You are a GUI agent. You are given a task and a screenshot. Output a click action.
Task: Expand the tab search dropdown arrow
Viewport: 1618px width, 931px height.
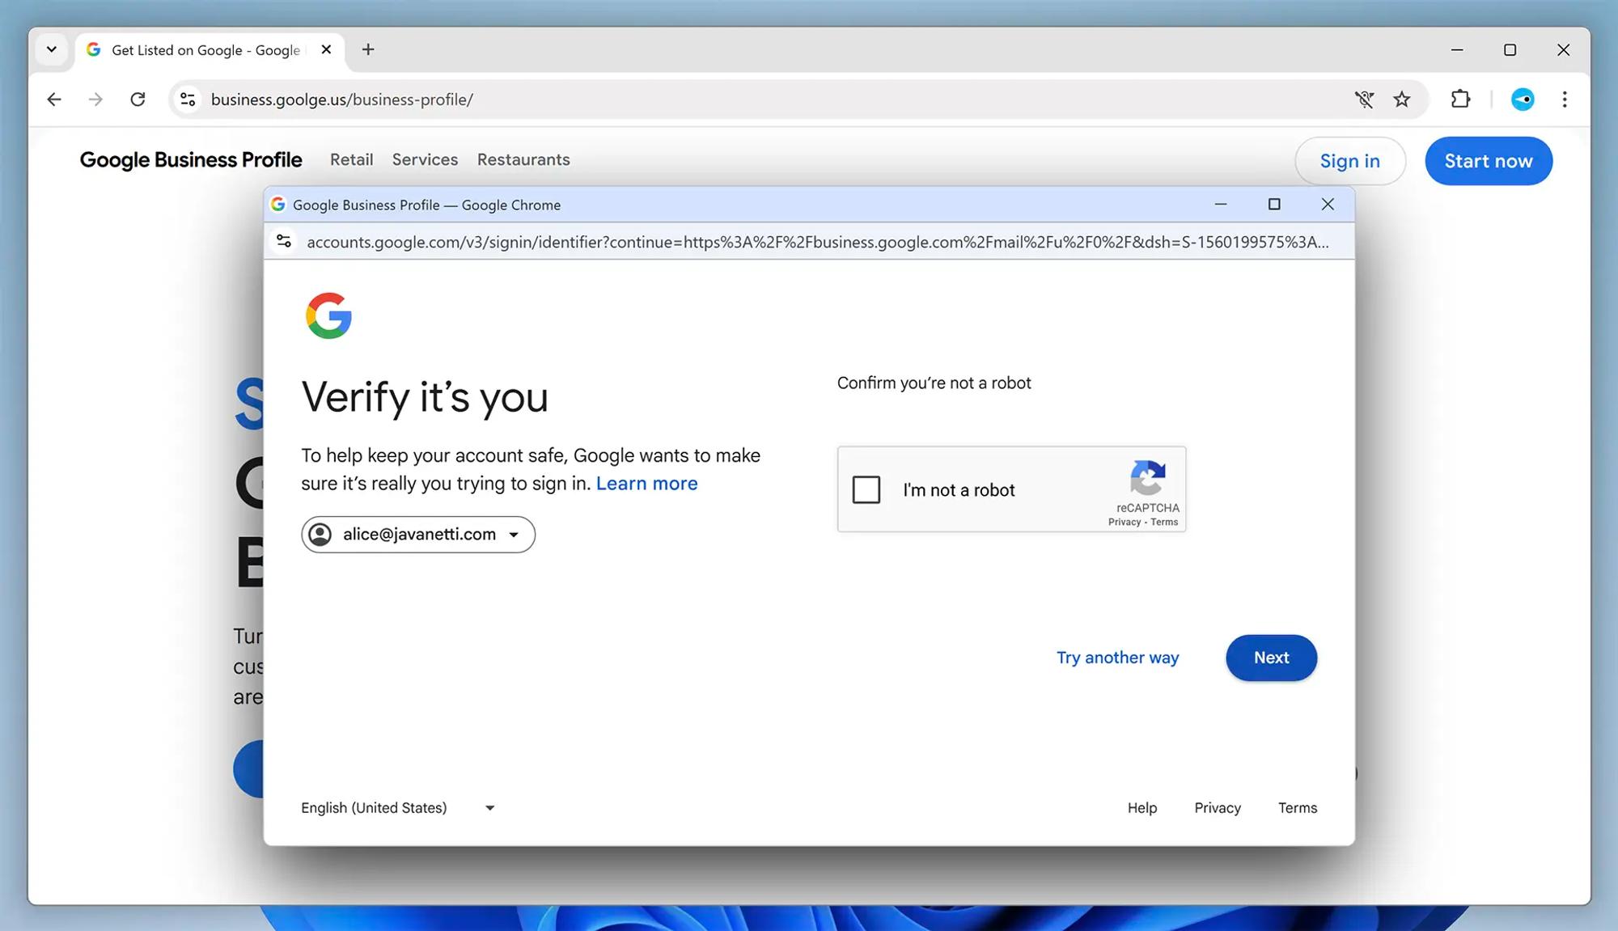52,49
